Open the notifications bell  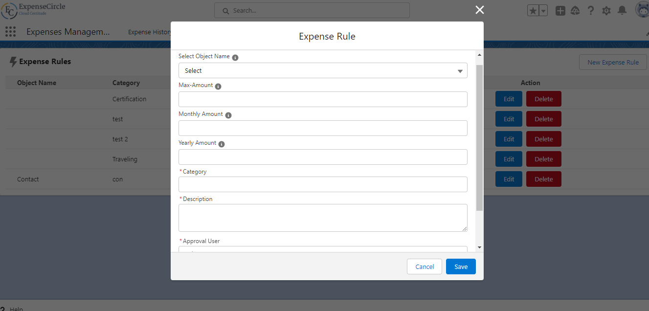[622, 10]
